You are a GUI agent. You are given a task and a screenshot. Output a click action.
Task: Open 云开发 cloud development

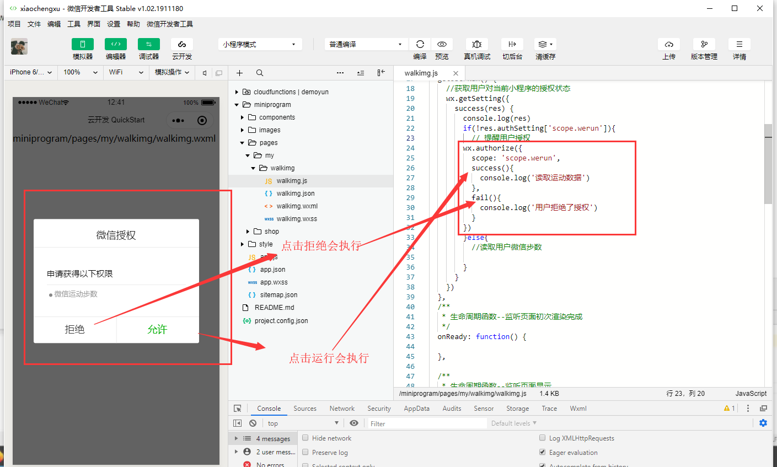click(x=182, y=44)
